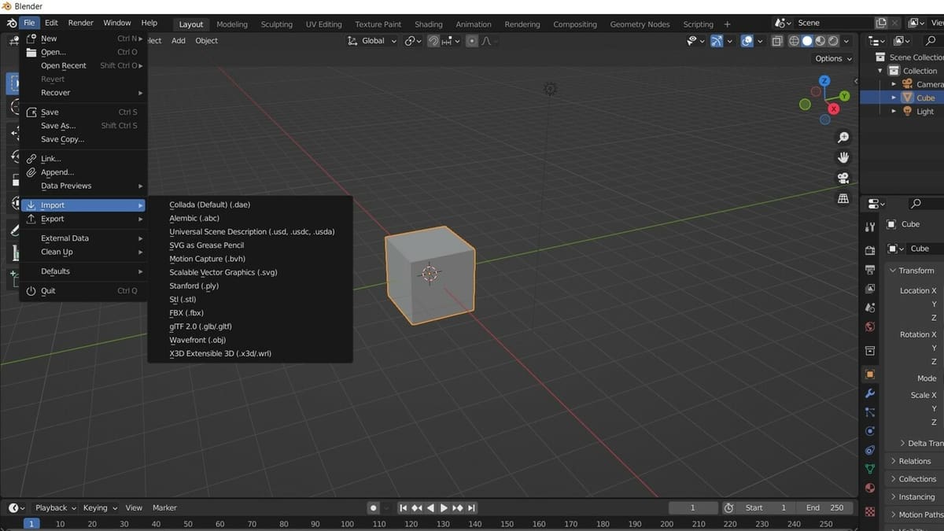
Task: Open the Tool properties tab icon
Action: (869, 227)
